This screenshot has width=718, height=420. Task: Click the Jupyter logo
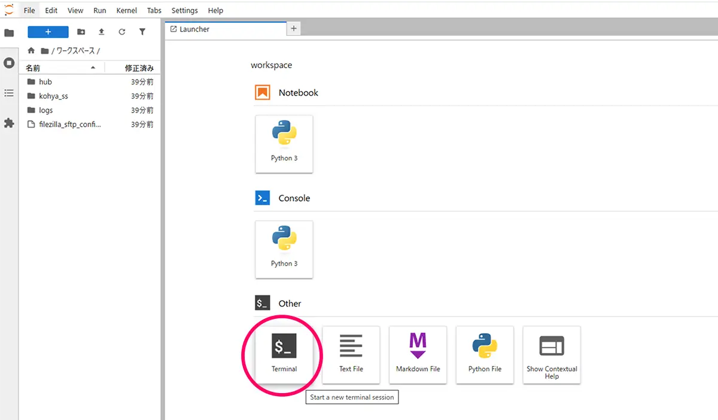pos(9,10)
